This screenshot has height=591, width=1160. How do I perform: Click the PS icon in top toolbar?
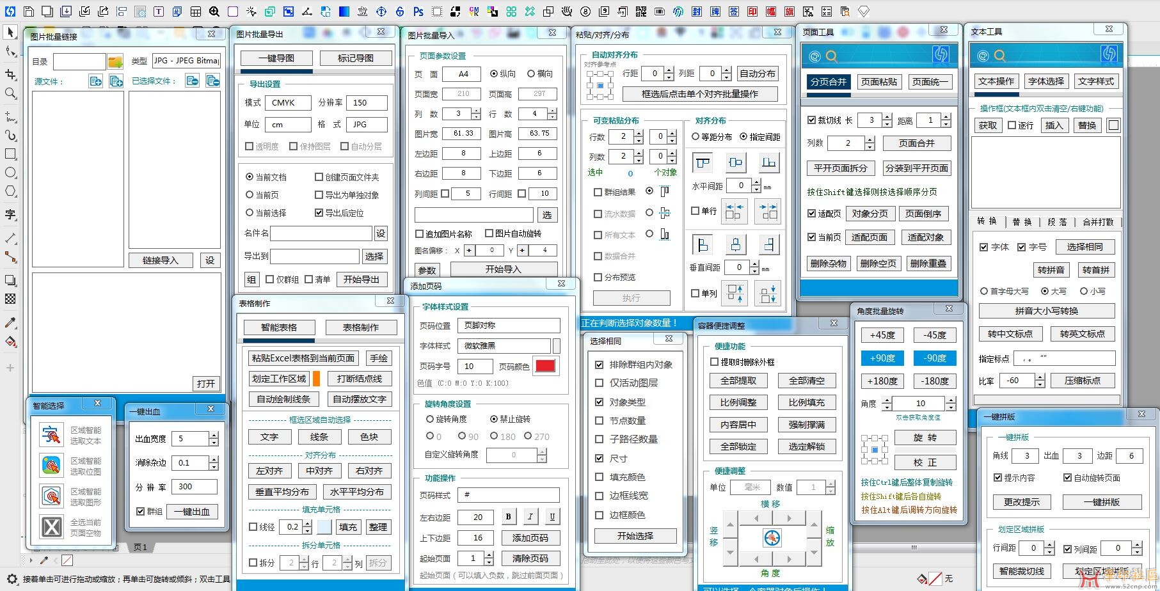tap(418, 12)
